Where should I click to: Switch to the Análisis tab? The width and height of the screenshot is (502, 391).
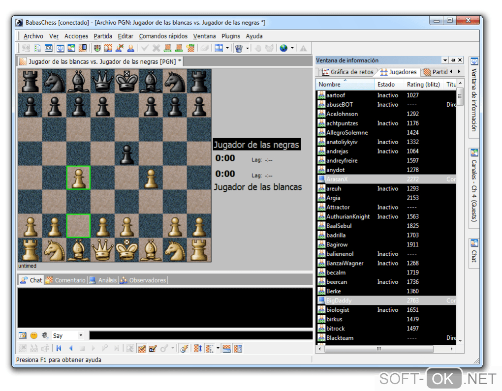click(103, 280)
